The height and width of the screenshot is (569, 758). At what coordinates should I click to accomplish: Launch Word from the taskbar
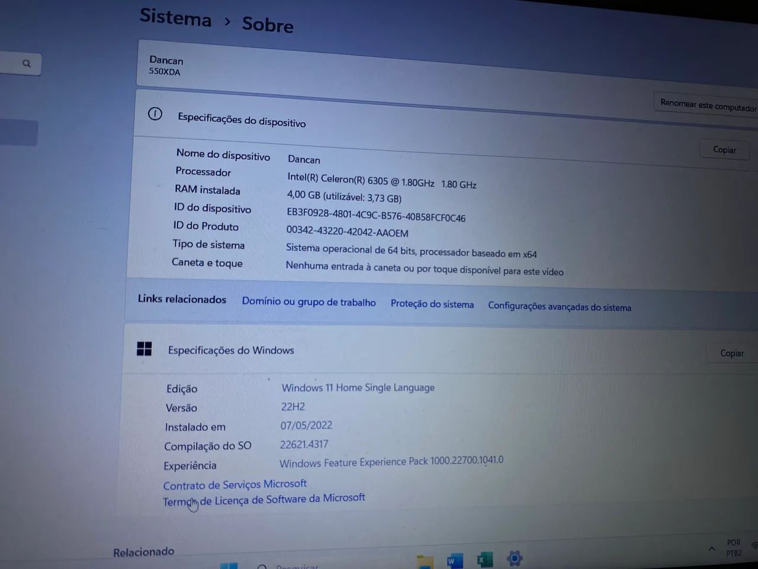(454, 561)
